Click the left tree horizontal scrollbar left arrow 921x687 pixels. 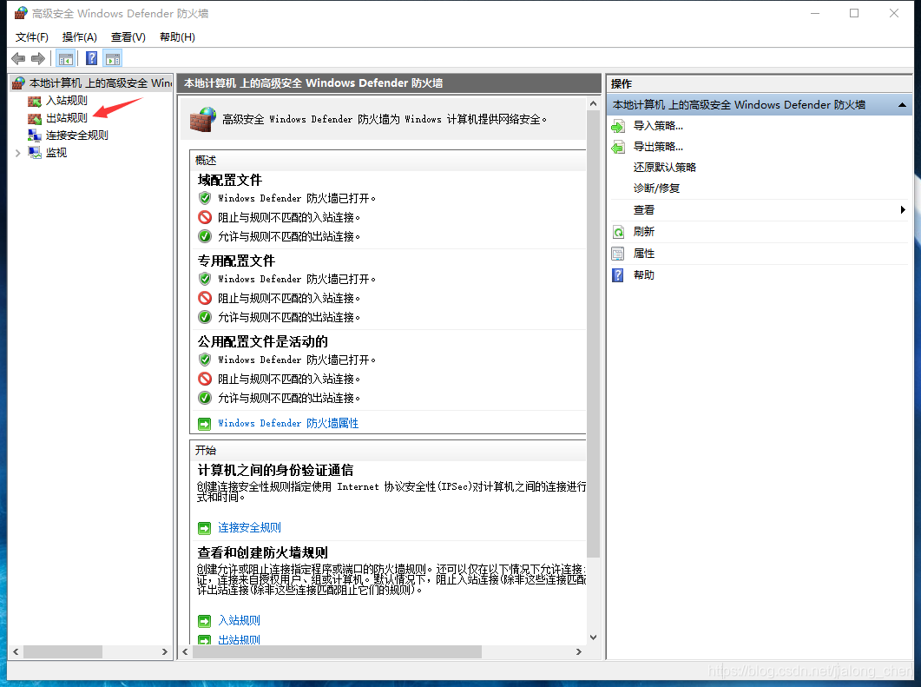[x=16, y=651]
